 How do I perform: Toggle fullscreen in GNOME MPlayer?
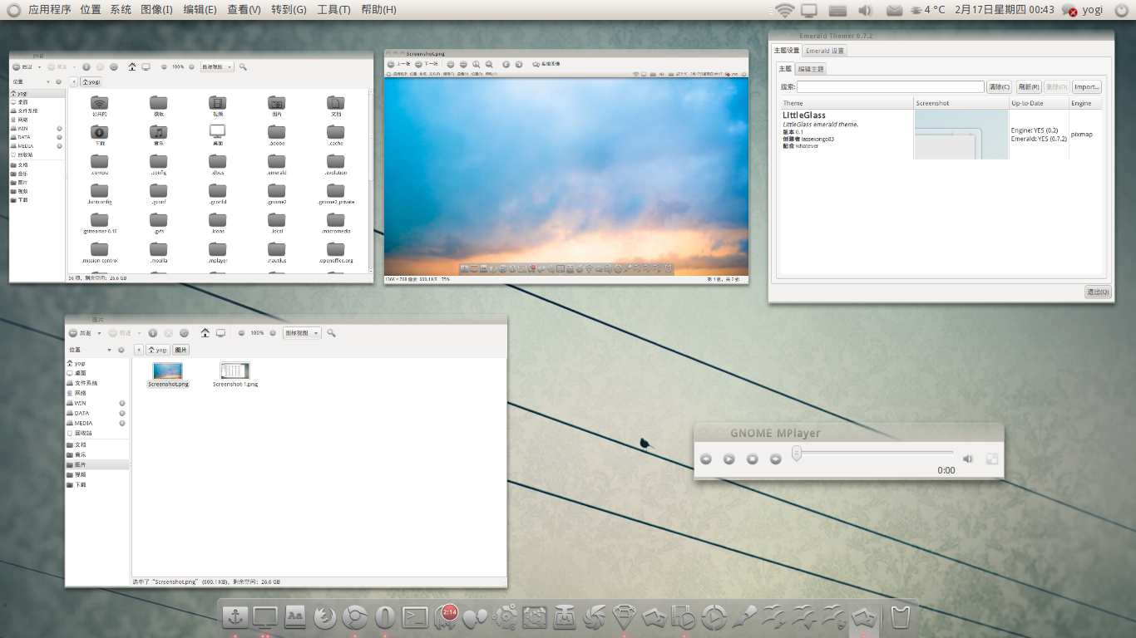[991, 459]
